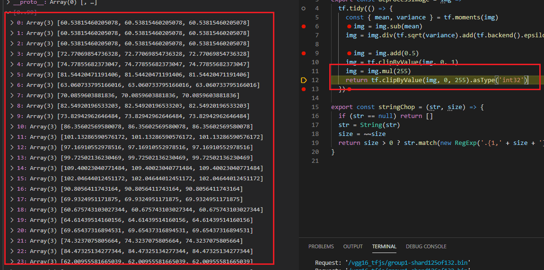Image resolution: width=544 pixels, height=270 pixels.
Task: Click the inline breakpoint dot before img.add(0.5)
Action: (350, 53)
